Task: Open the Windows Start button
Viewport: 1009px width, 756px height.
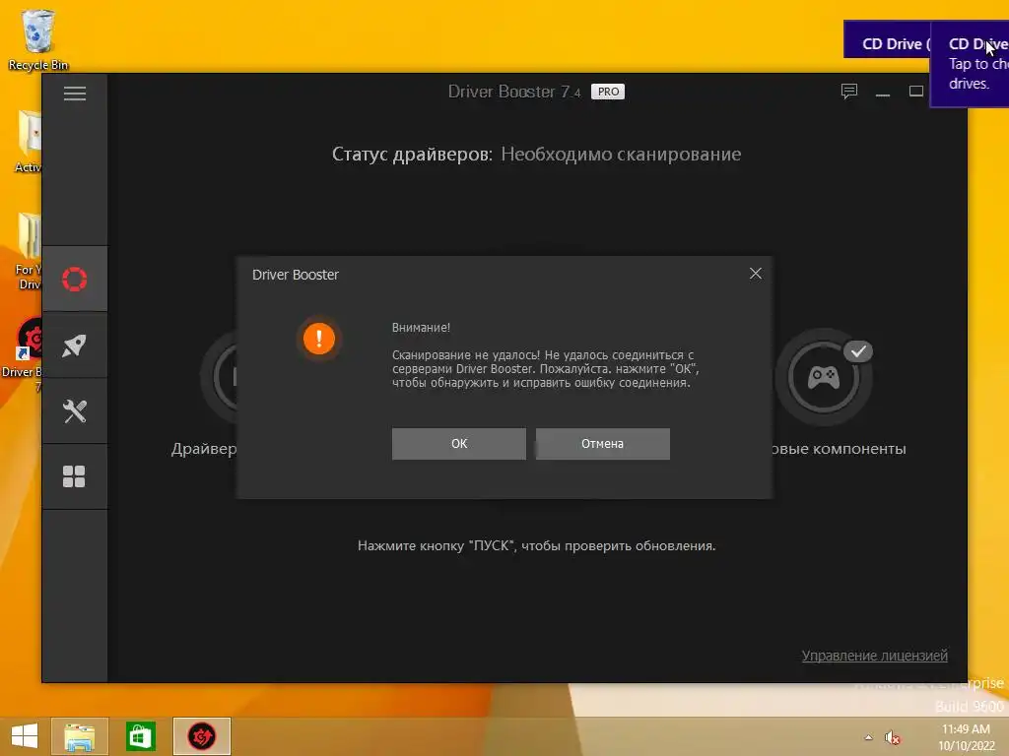Action: (x=25, y=735)
